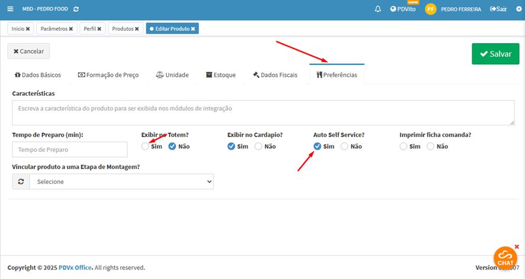525x279 pixels.
Task: Click the Tempo de Preparo input field
Action: [70, 150]
